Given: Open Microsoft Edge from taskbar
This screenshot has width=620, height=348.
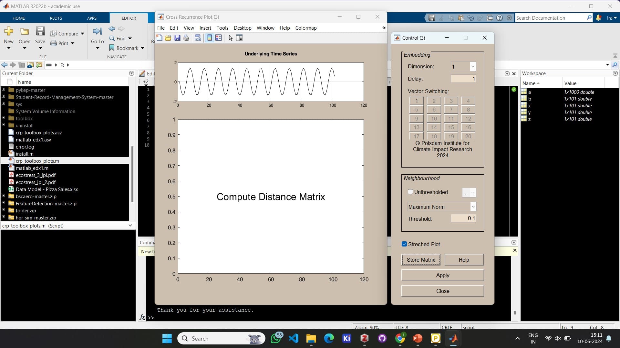Looking at the screenshot, I should coord(329,338).
